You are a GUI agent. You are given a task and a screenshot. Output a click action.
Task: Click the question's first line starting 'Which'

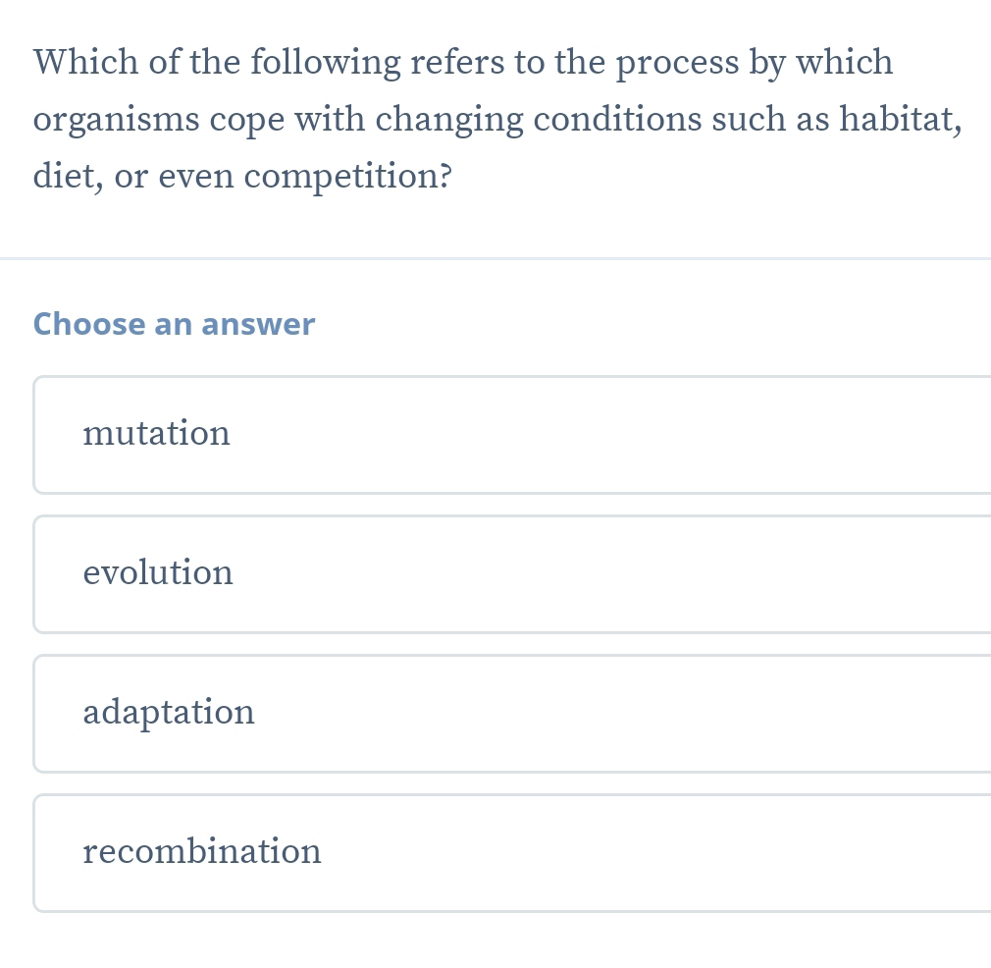point(463,63)
